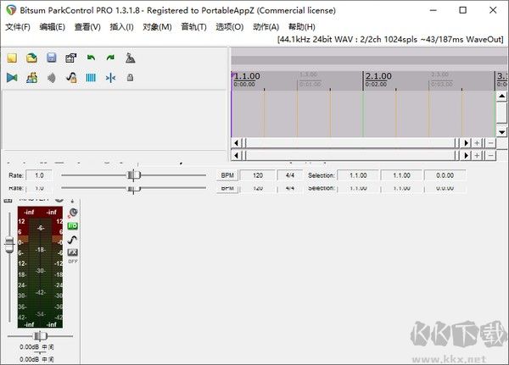Open the 选项(O) menu
Image resolution: width=509 pixels, height=365 pixels.
(229, 27)
